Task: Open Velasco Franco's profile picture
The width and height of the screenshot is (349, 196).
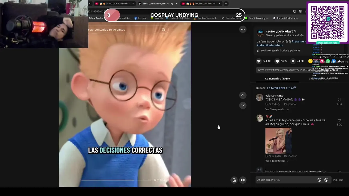Action: [x=260, y=97]
